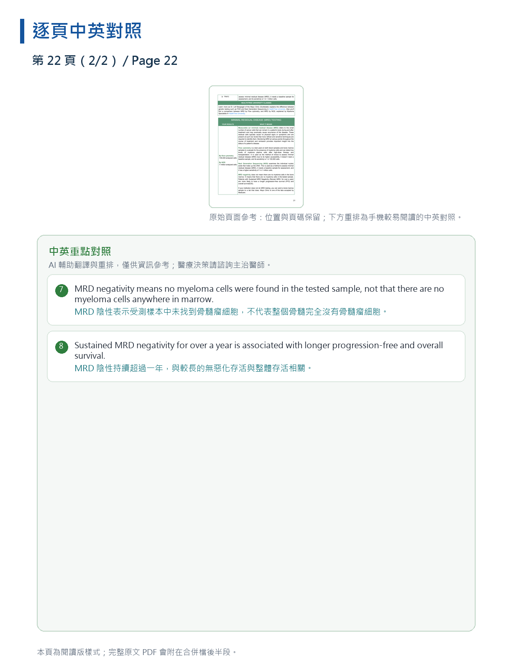Screen dimensions: 512x663
Task: Click the sentence 'Sustained MRD negativity for over a year'
Action: click(x=259, y=350)
